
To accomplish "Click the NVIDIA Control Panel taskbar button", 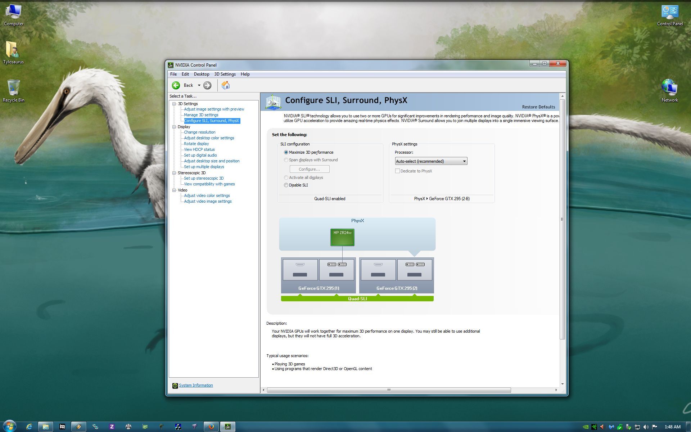I will [228, 427].
